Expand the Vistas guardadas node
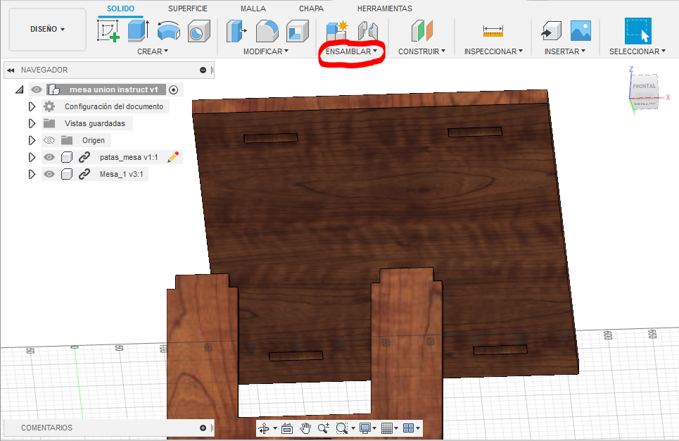Image resolution: width=679 pixels, height=441 pixels. point(32,123)
